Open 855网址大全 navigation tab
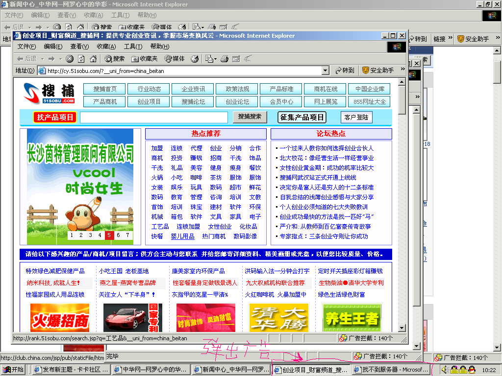The height and width of the screenshot is (376, 502). tap(370, 102)
